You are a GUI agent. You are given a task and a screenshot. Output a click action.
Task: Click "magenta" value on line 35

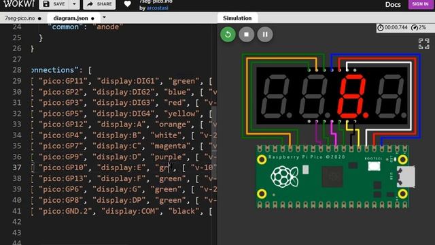pos(171,146)
